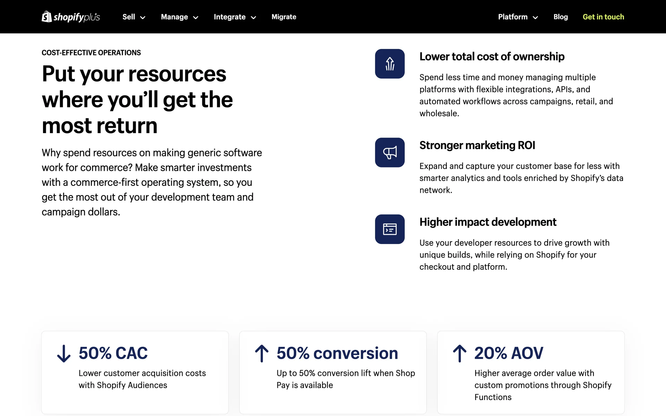Click the Shopify Plus logo
666x416 pixels.
click(x=71, y=17)
